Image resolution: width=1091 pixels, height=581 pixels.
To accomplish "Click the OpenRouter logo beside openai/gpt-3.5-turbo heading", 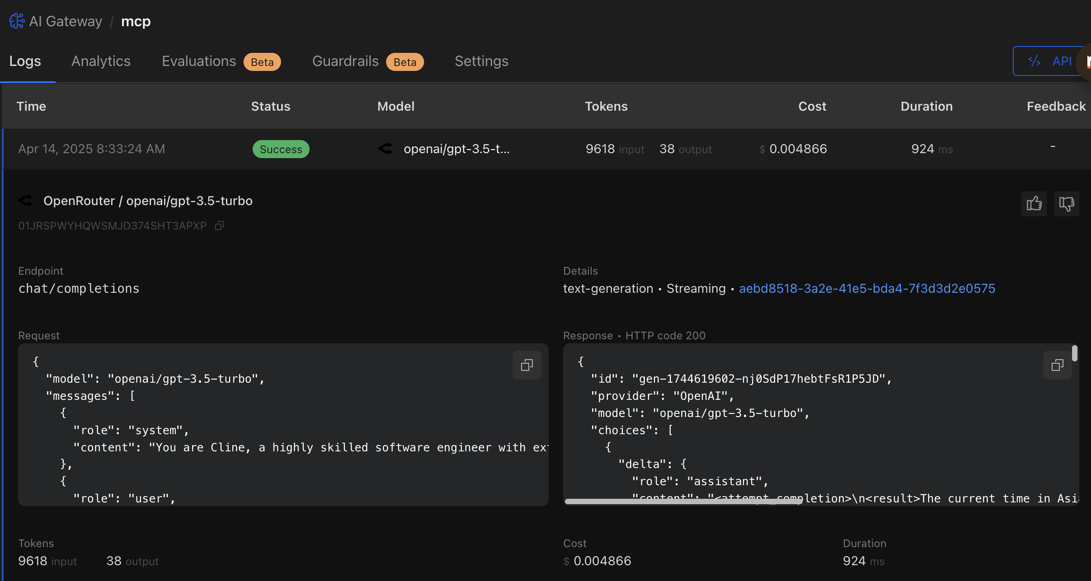I will 26,201.
